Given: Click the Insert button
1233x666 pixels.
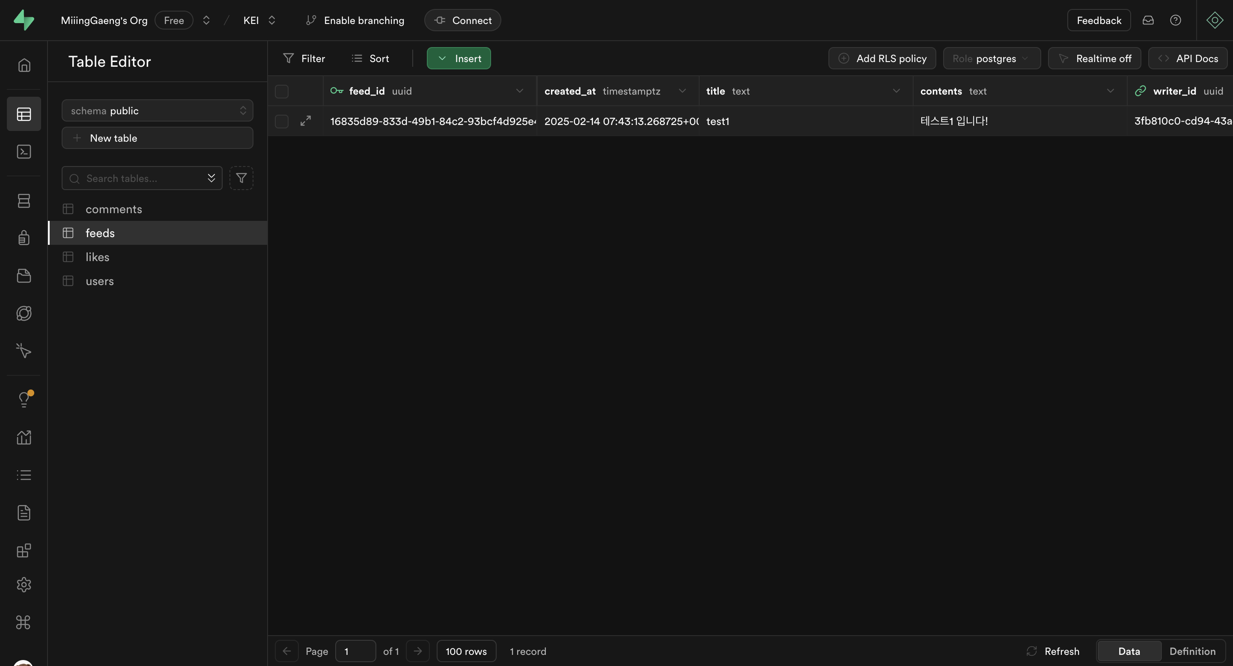Looking at the screenshot, I should coord(459,58).
